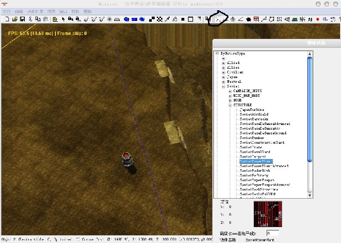Click the hollow square border icon
The width and height of the screenshot is (341, 243).
pyautogui.click(x=191, y=19)
